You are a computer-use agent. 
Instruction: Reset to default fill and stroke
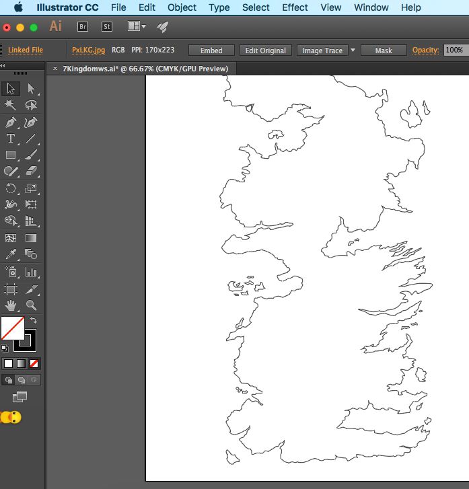[x=4, y=348]
